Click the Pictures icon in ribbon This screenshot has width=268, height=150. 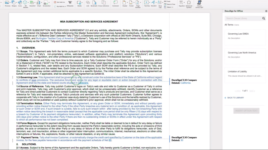7,3
